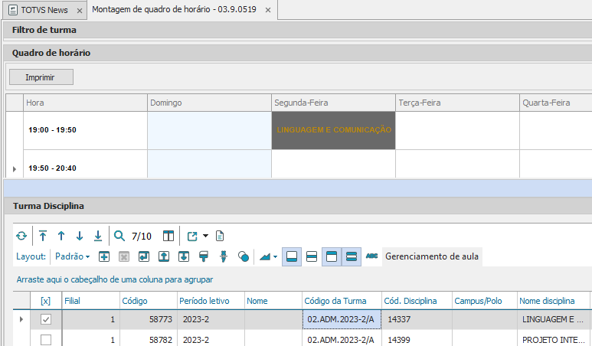Screen dimensions: 592x346
Task: Switch to the TOTVS News tab
Action: pos(41,10)
